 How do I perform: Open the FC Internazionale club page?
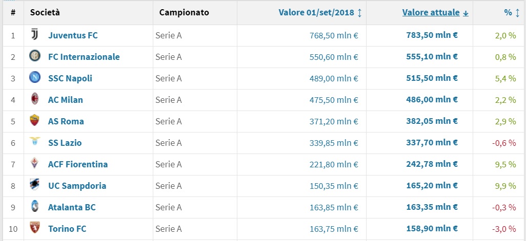(84, 57)
